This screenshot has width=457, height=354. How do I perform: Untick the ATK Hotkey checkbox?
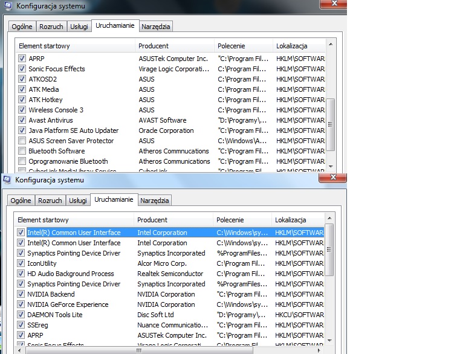tap(22, 99)
